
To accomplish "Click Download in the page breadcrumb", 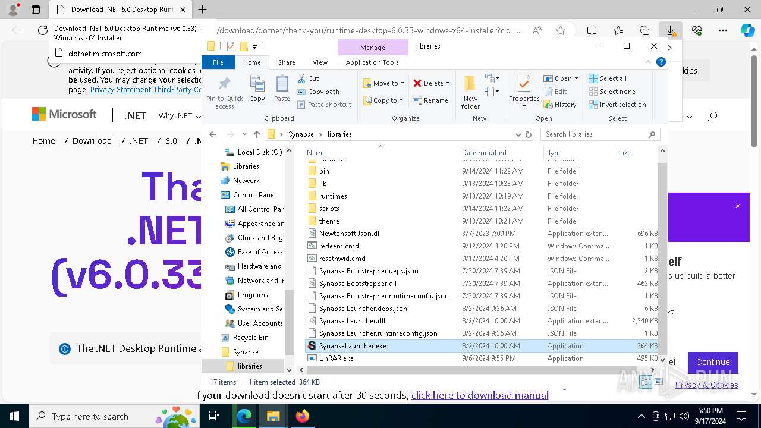I will coord(92,141).
